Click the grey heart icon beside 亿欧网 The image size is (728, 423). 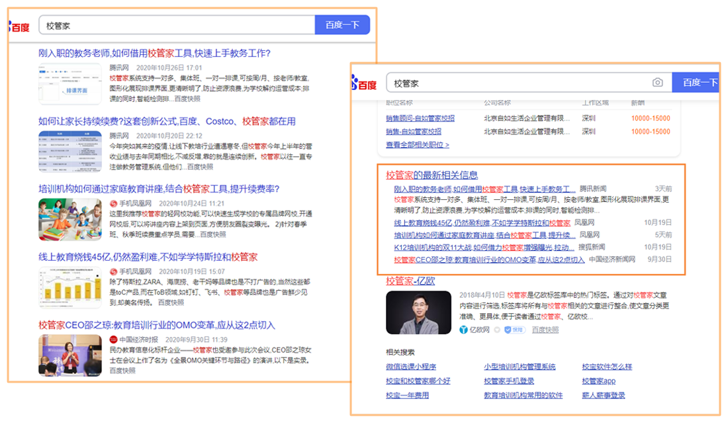click(497, 330)
